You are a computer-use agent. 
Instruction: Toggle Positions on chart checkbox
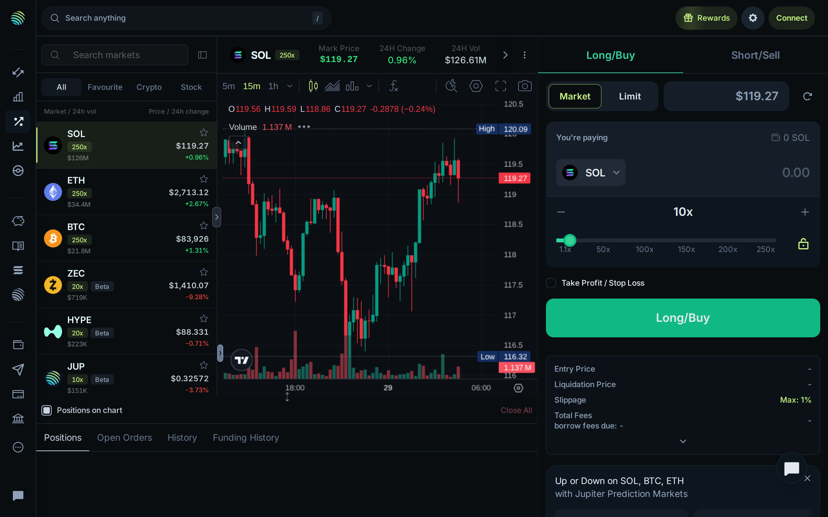47,410
